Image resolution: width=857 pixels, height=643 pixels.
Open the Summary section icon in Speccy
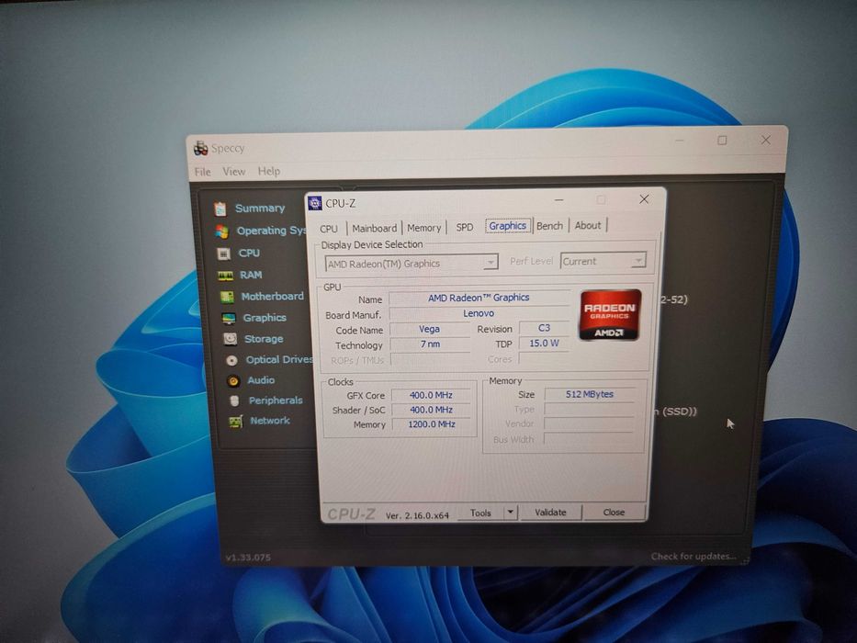(x=220, y=209)
